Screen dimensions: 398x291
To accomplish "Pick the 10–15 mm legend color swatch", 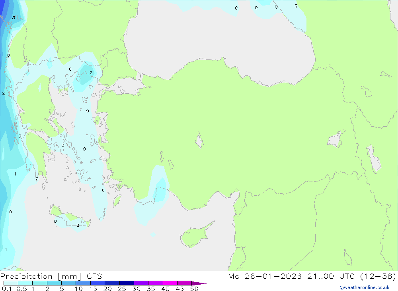I will [83, 283].
